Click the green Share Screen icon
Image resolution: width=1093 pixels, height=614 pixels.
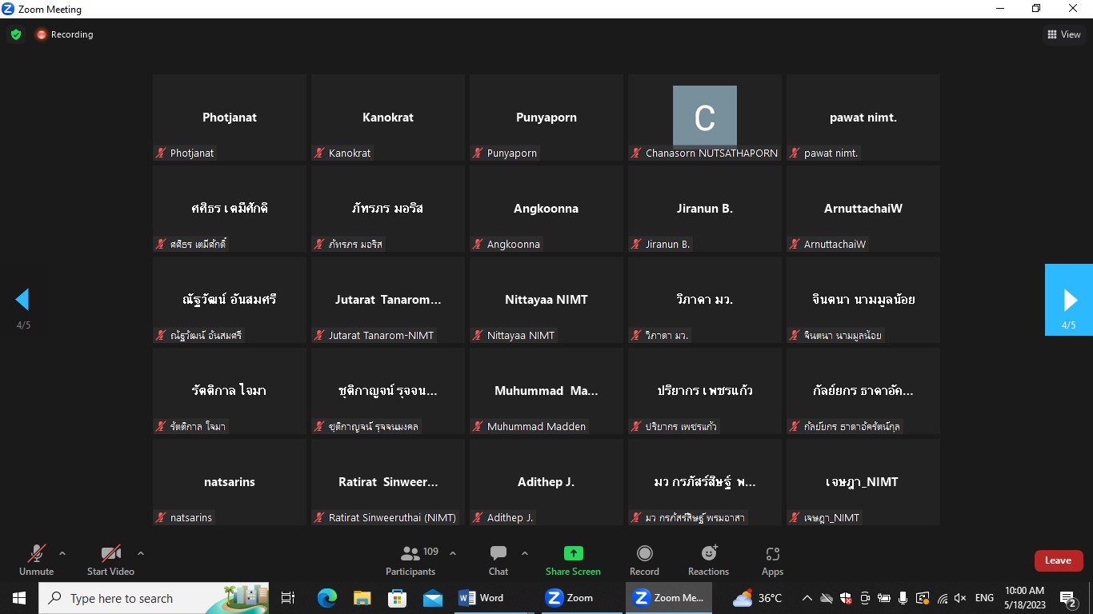(573, 553)
